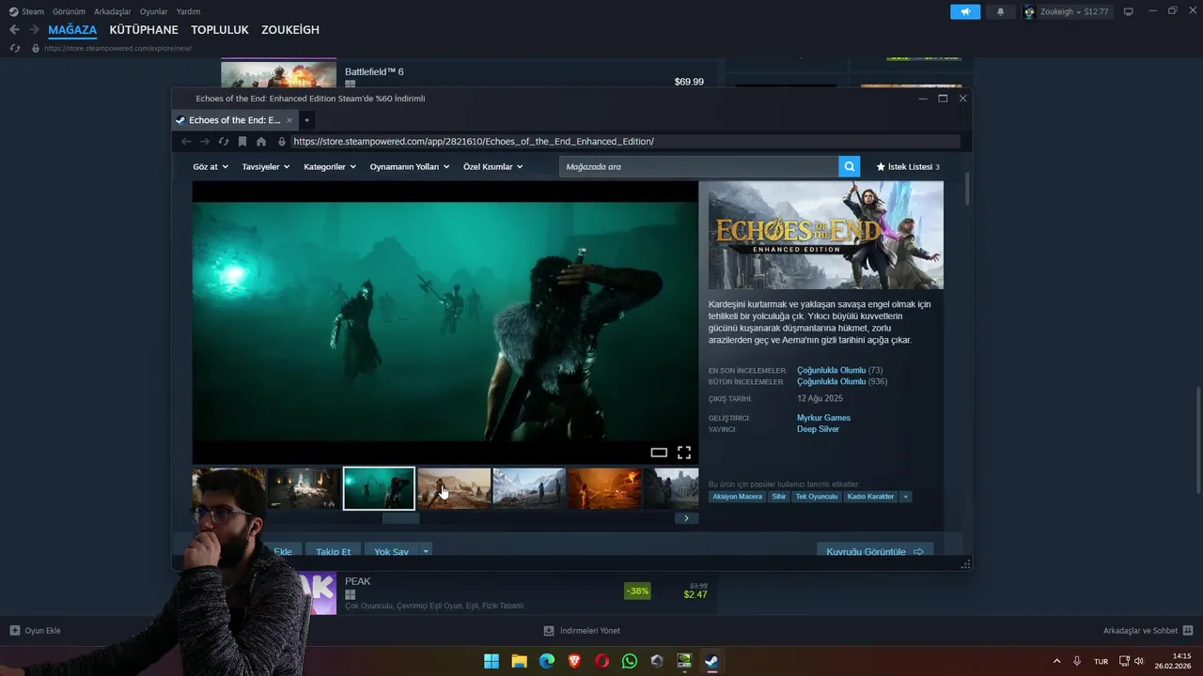The height and width of the screenshot is (676, 1203).
Task: Switch to Big Picture mode monitor icon
Action: pos(1129,11)
